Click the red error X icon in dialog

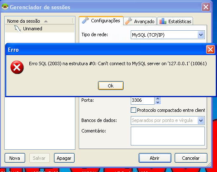[x=17, y=67]
